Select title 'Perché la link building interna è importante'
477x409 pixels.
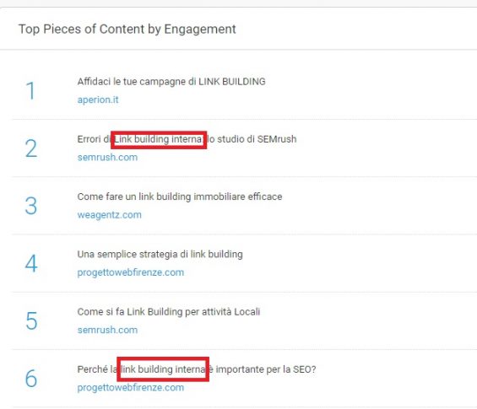coord(197,369)
